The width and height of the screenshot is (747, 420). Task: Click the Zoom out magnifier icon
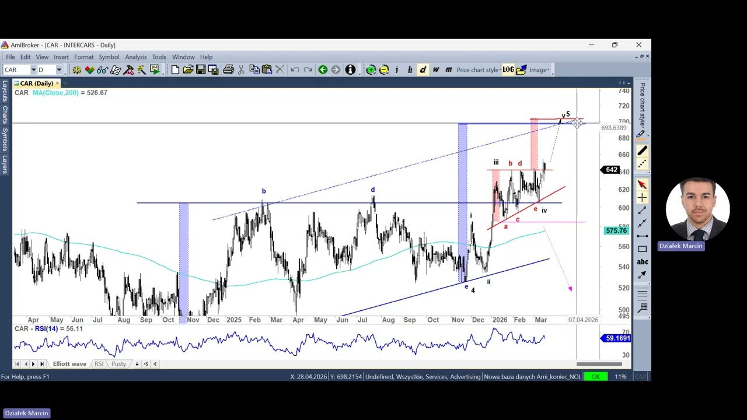384,70
